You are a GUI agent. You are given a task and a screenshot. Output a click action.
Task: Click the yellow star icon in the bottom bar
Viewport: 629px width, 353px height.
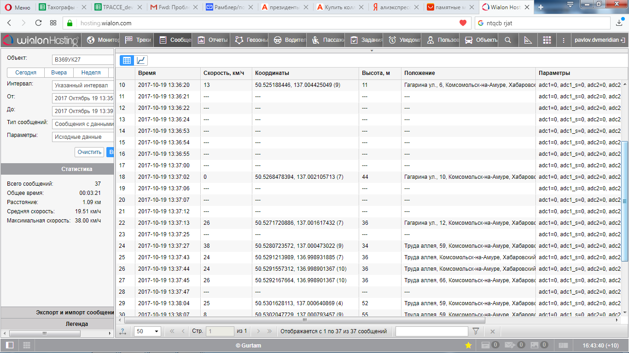[x=468, y=345]
